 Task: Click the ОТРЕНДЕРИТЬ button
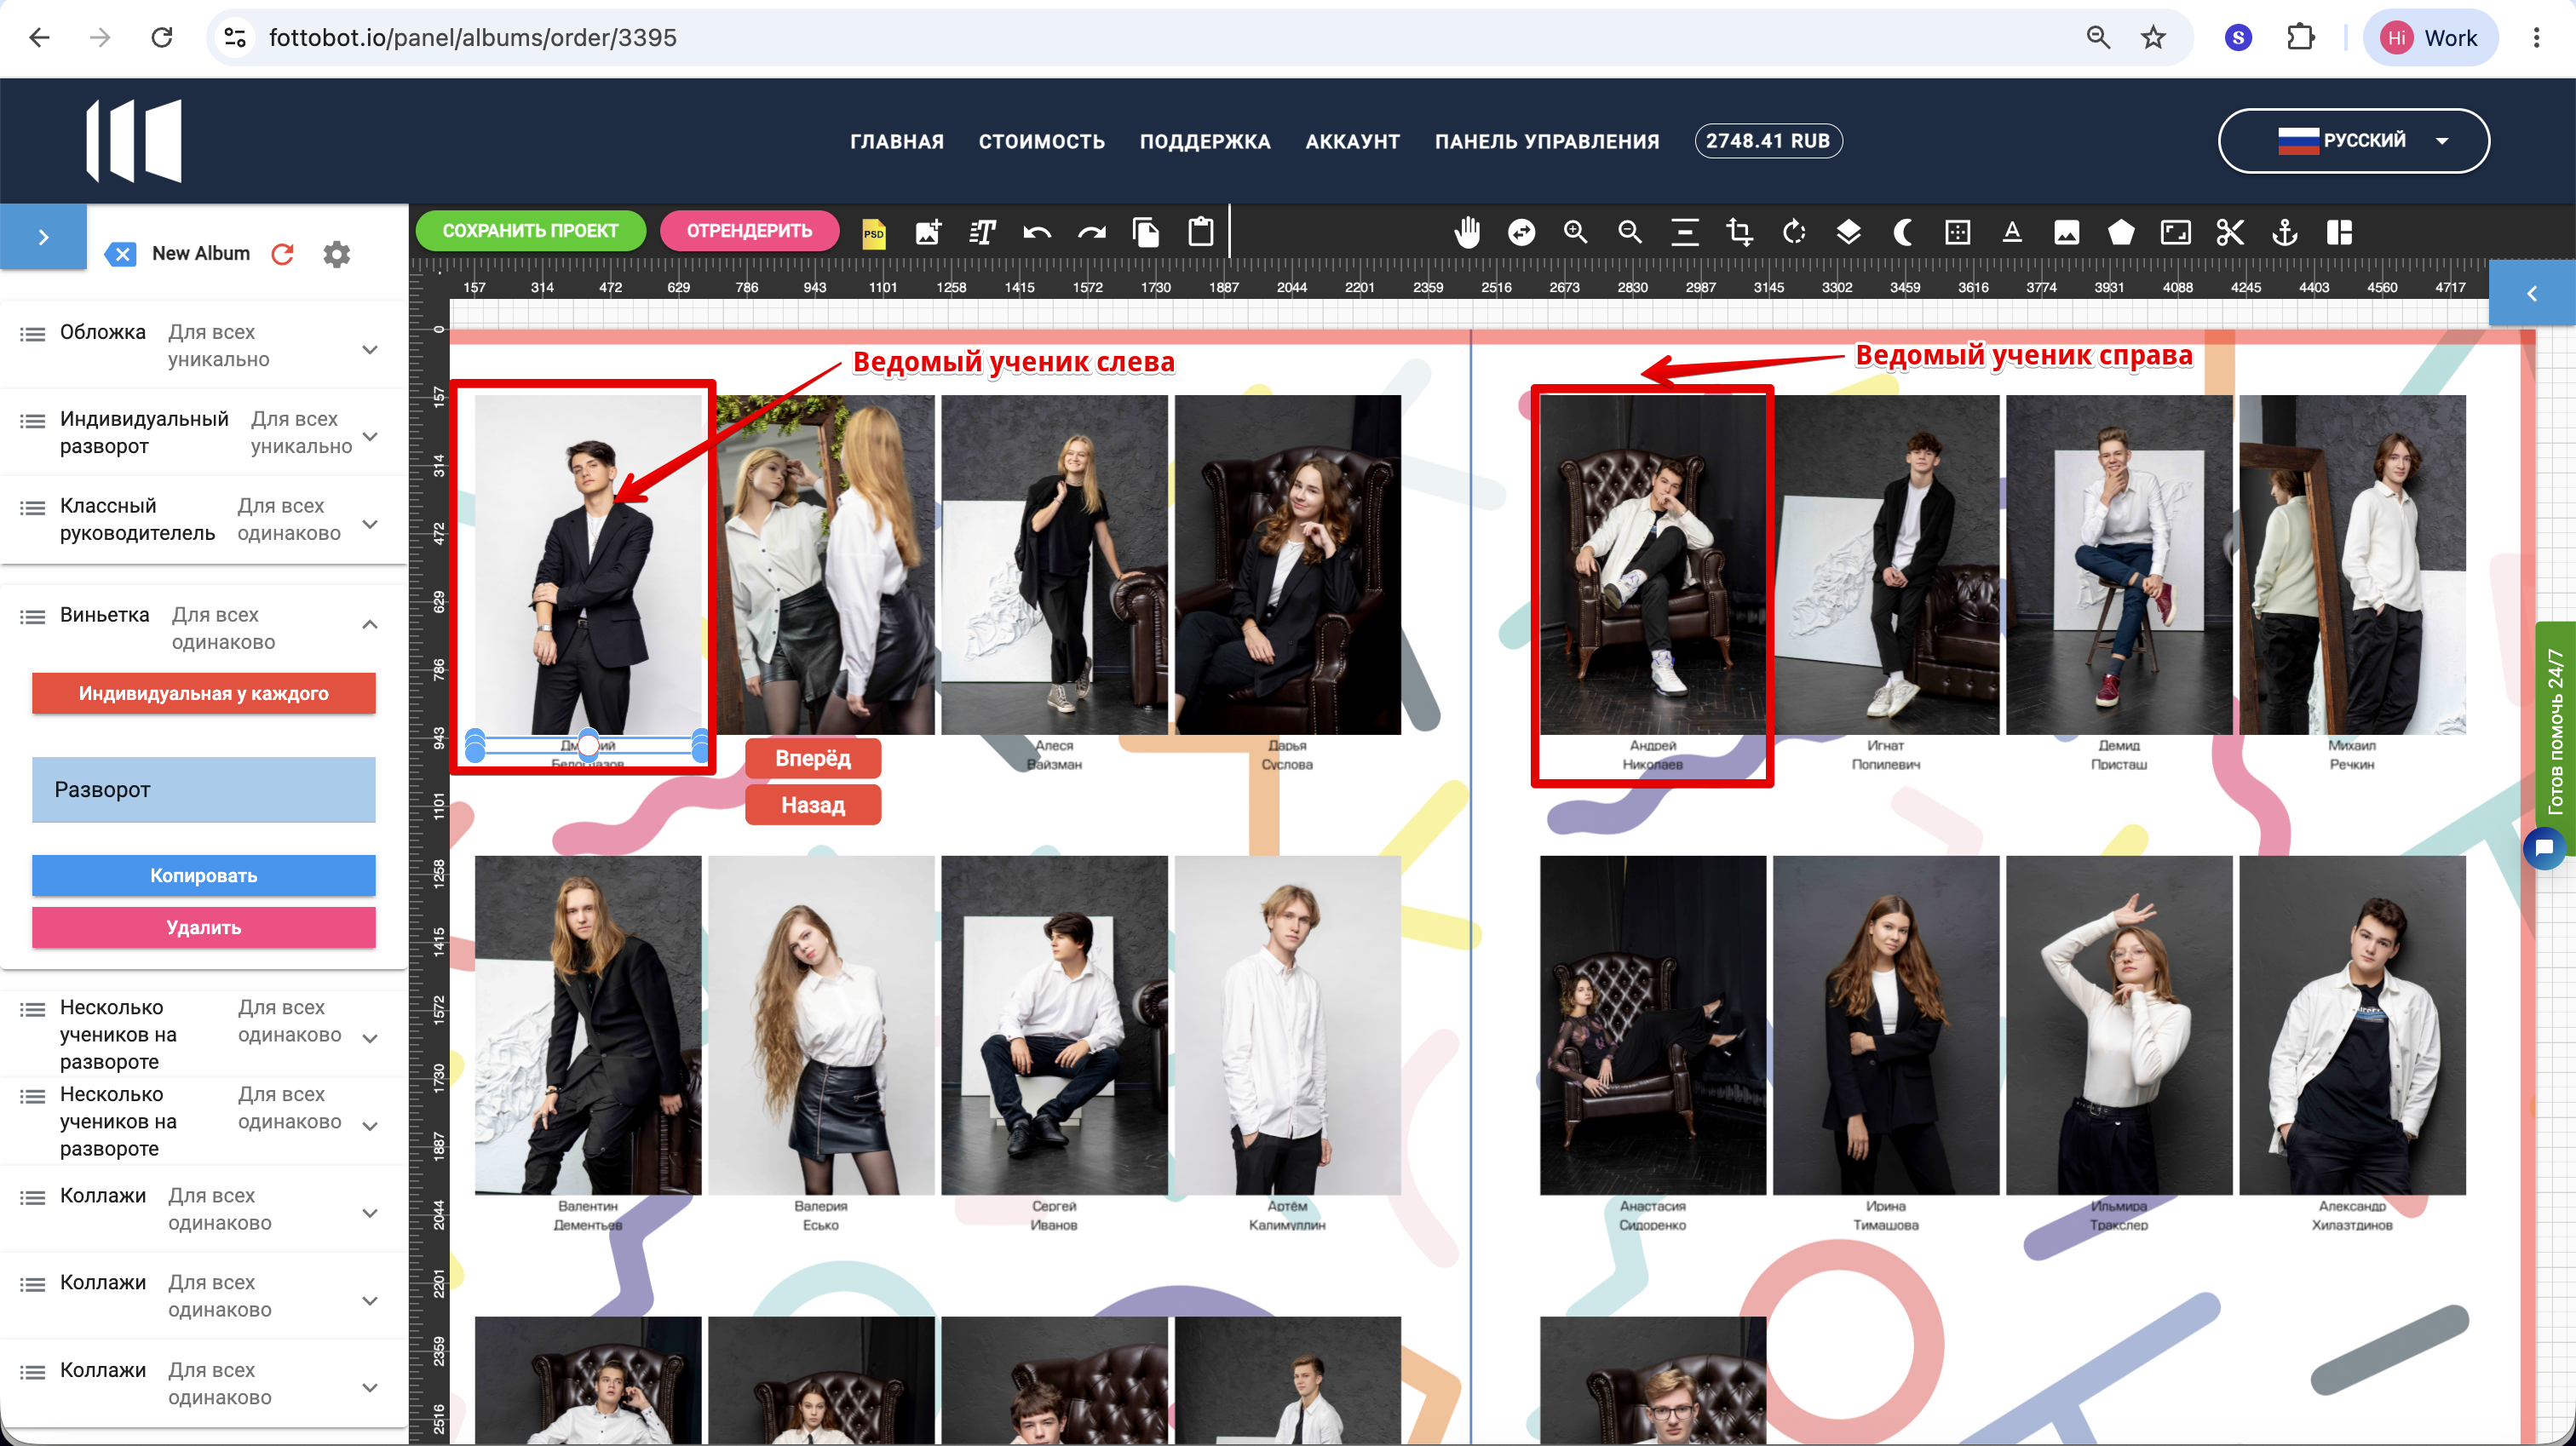click(x=749, y=231)
